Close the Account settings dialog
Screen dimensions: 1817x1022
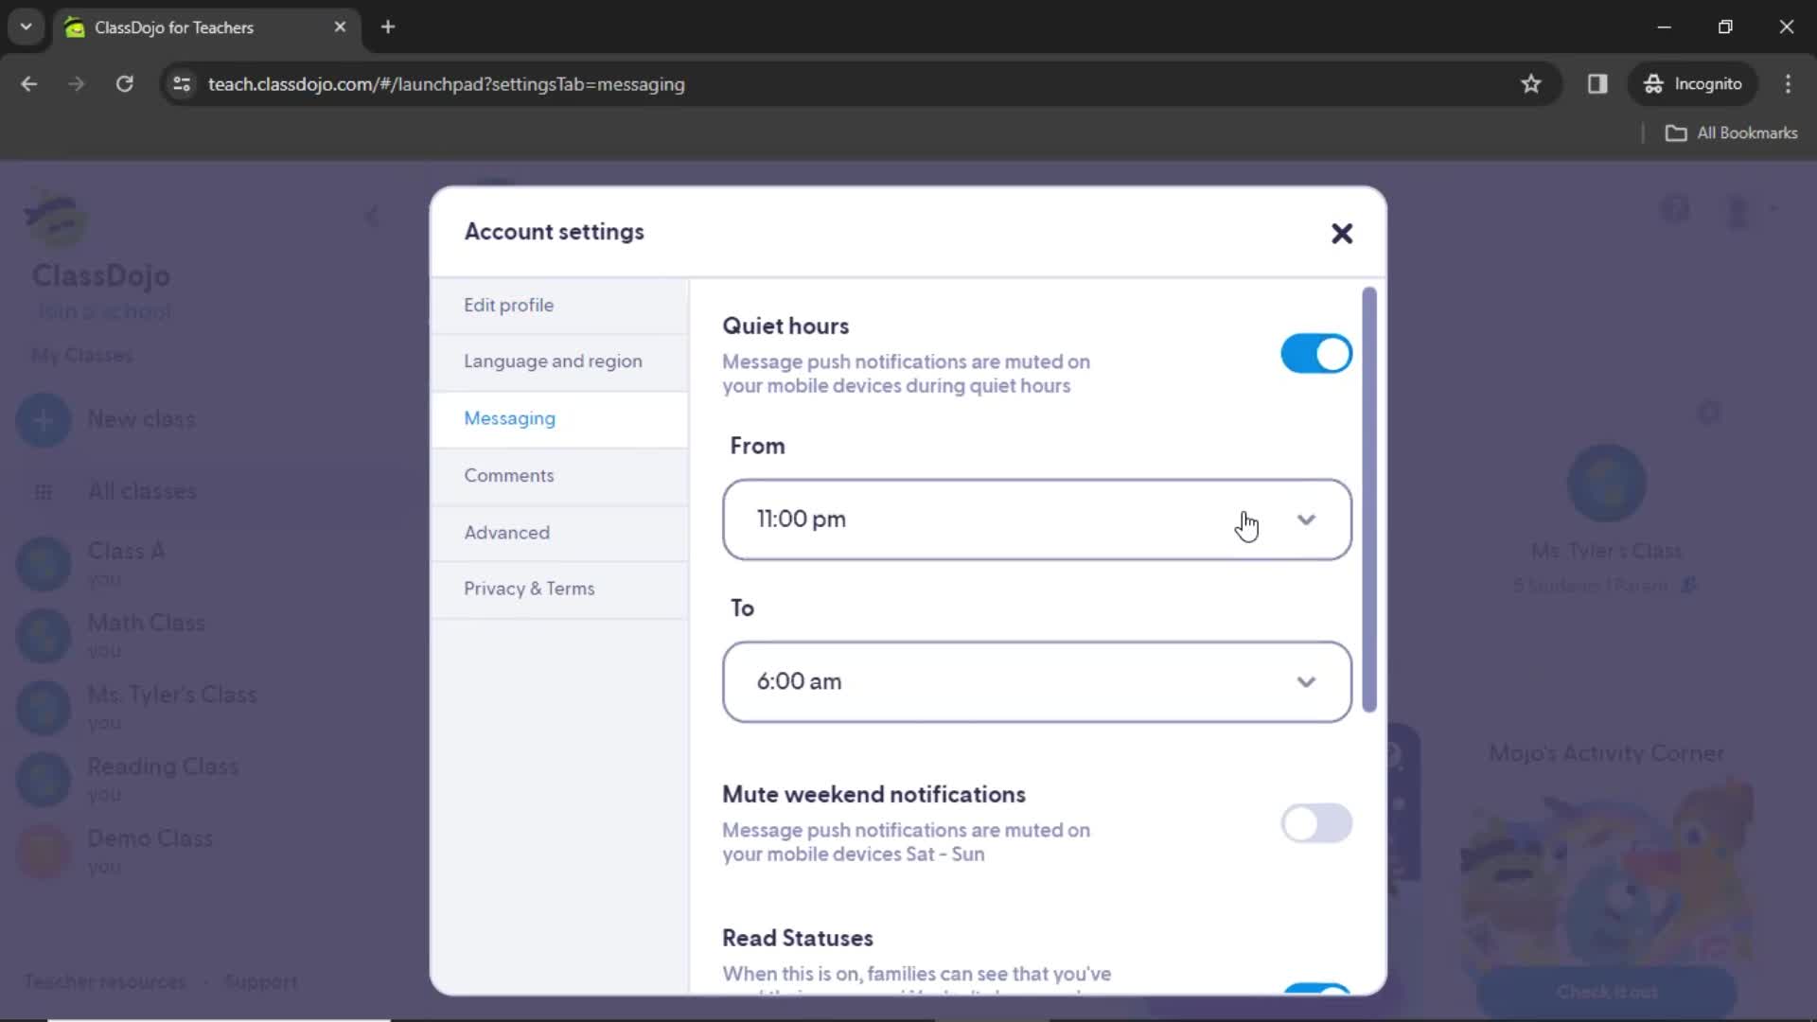point(1341,234)
